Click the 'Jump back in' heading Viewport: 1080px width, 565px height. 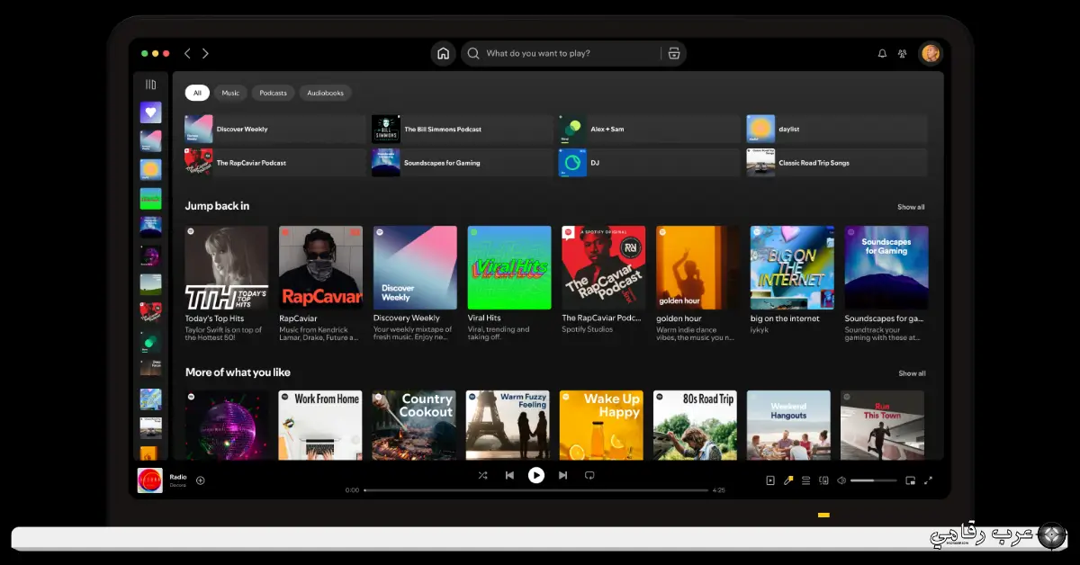coord(217,206)
